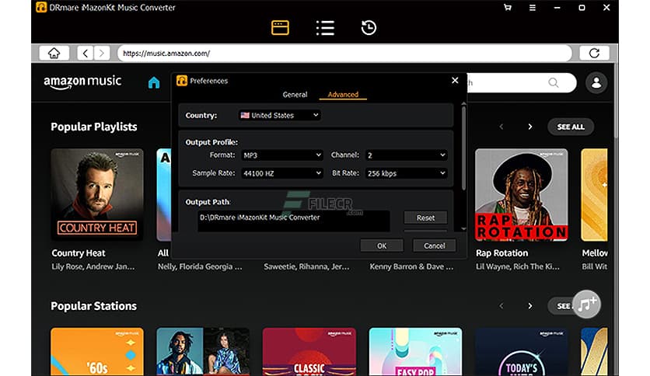Show previous Popular Playlists items

(x=501, y=127)
